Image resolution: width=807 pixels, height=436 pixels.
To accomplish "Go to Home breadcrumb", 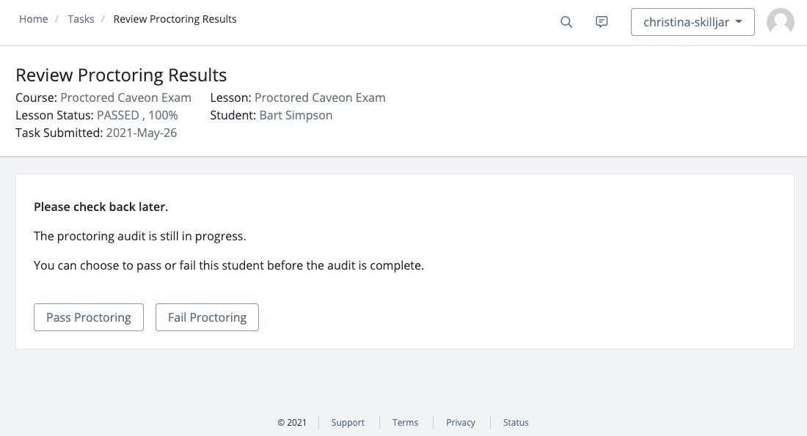I will coord(34,19).
